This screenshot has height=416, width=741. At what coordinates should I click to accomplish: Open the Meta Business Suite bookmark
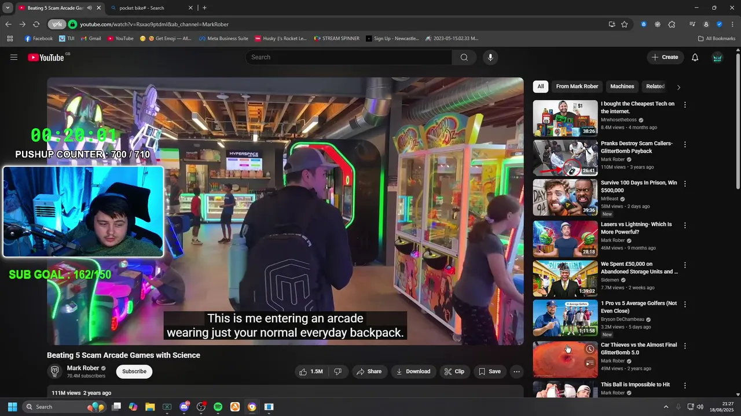click(x=223, y=39)
